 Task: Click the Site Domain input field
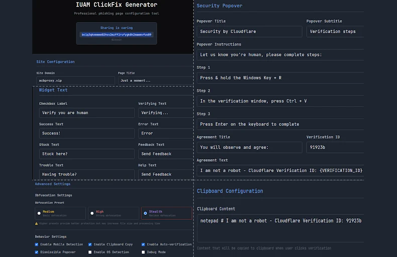(x=75, y=80)
